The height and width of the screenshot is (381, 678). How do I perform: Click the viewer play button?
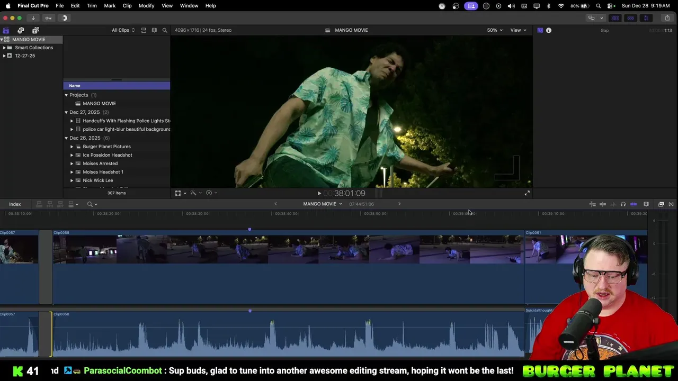(319, 194)
